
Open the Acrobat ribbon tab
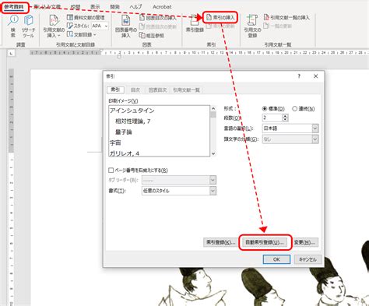pos(162,7)
